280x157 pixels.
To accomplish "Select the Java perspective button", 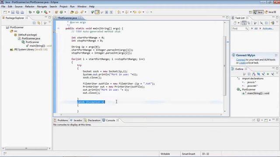I will 258,12.
